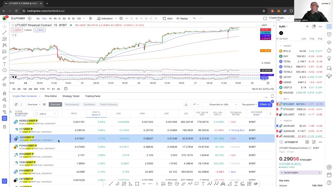Toggle favorite indicator button A

point(131,18)
